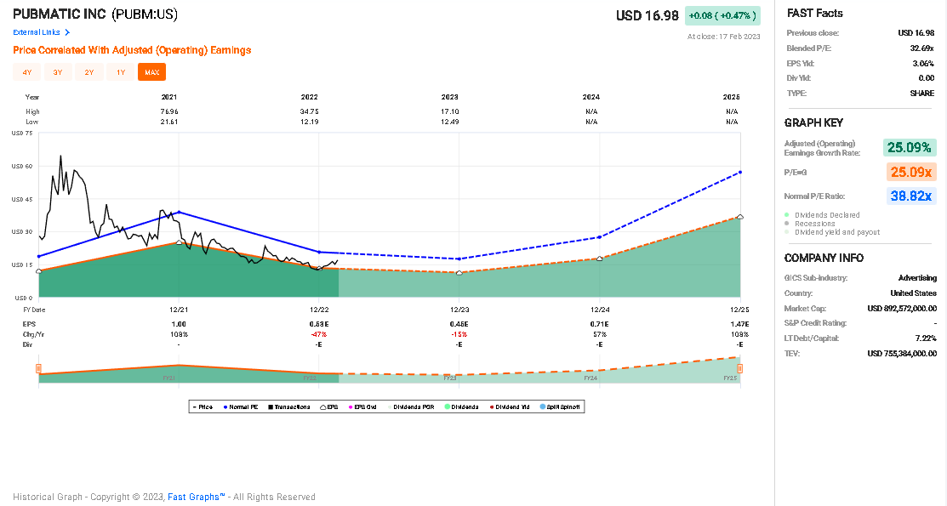Switch to the 2Y timeframe tab
Viewport: 947px width, 506px height.
pos(88,71)
